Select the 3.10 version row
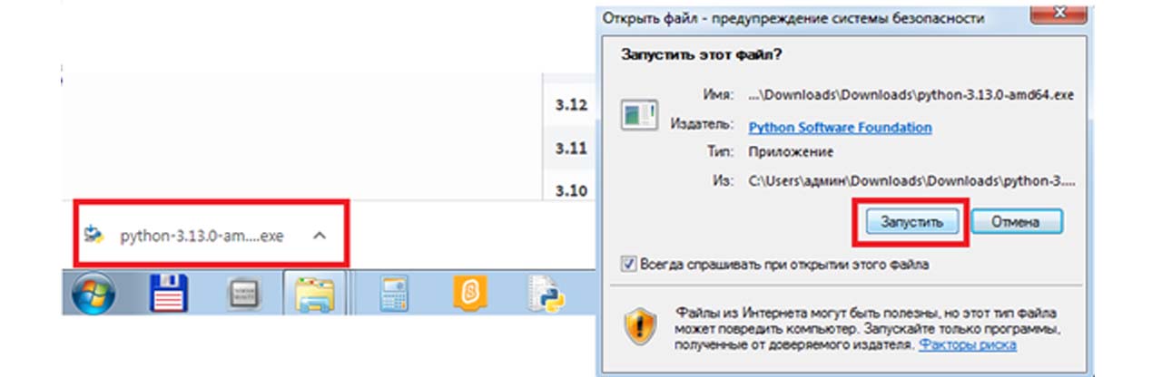 click(572, 190)
